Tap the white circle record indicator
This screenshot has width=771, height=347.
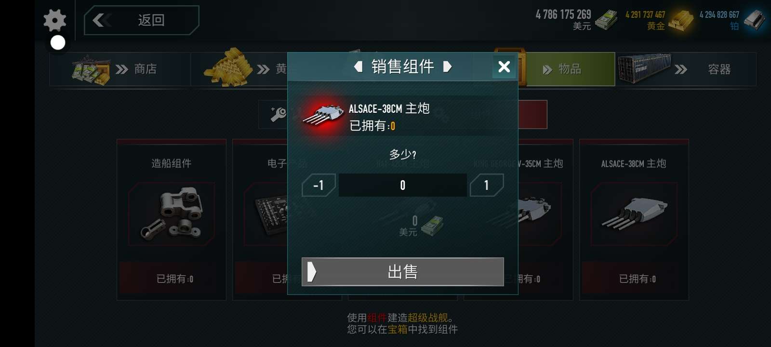point(58,43)
